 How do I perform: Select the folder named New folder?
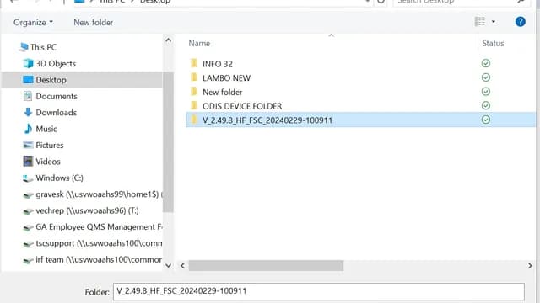(222, 92)
